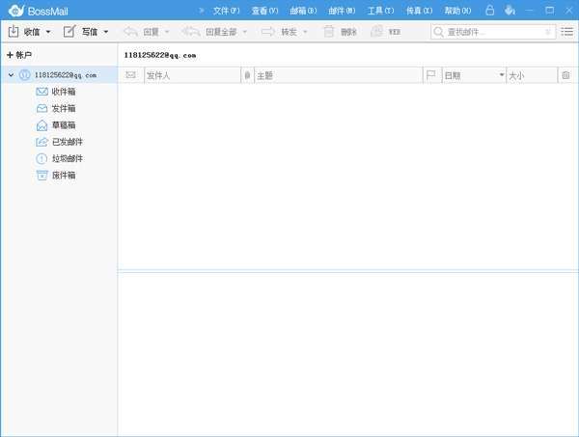This screenshot has width=579, height=437.
Task: Click the 写信 compose mail icon
Action: point(69,32)
